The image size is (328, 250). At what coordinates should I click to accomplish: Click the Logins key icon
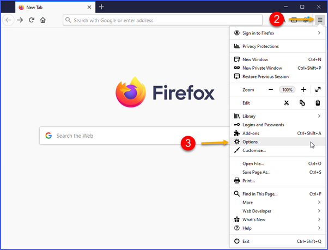[x=237, y=125]
